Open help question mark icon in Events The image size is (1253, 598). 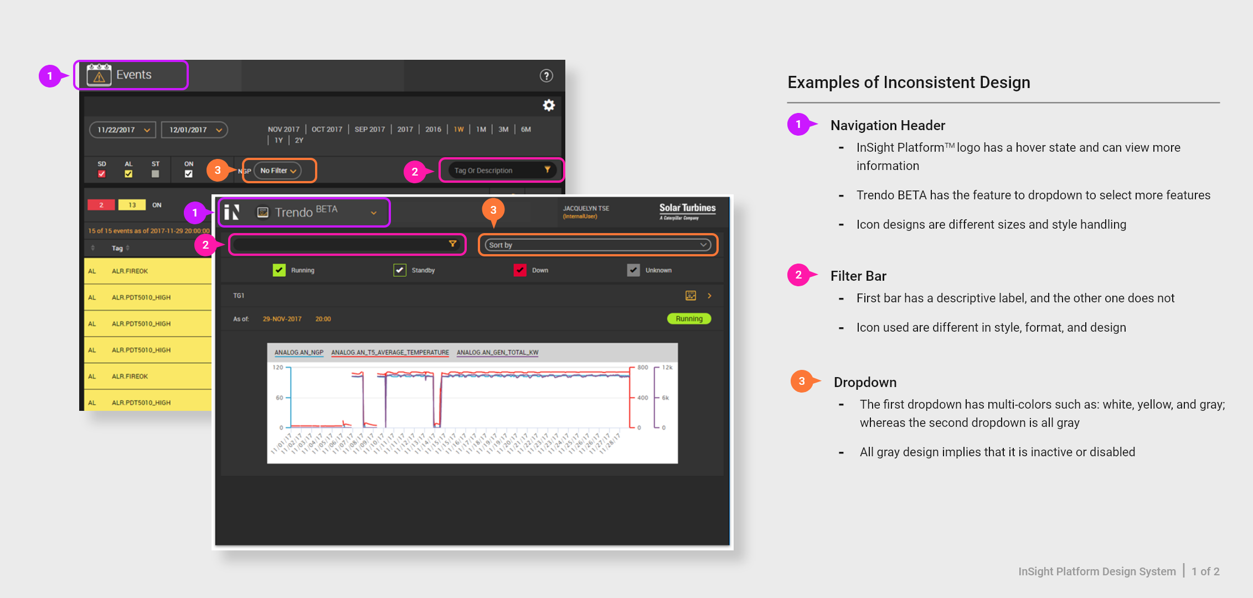point(546,76)
